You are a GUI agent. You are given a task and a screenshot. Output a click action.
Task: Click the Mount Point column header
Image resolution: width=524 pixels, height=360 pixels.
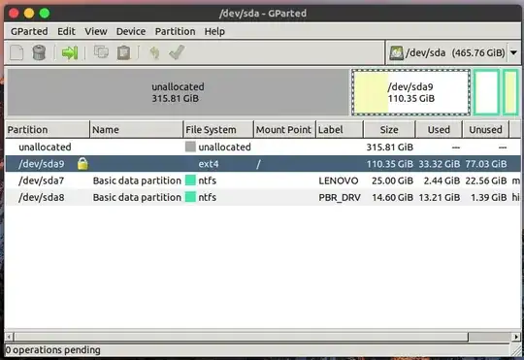pos(284,130)
